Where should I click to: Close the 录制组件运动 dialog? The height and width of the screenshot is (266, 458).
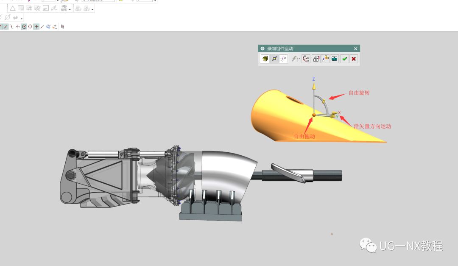[355, 48]
